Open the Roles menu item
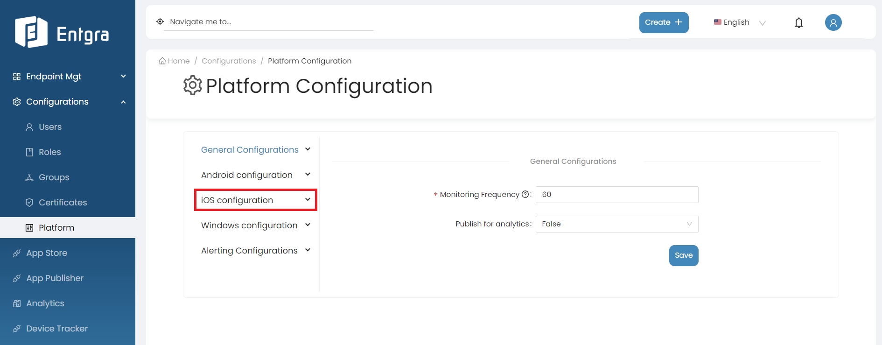 (68, 152)
